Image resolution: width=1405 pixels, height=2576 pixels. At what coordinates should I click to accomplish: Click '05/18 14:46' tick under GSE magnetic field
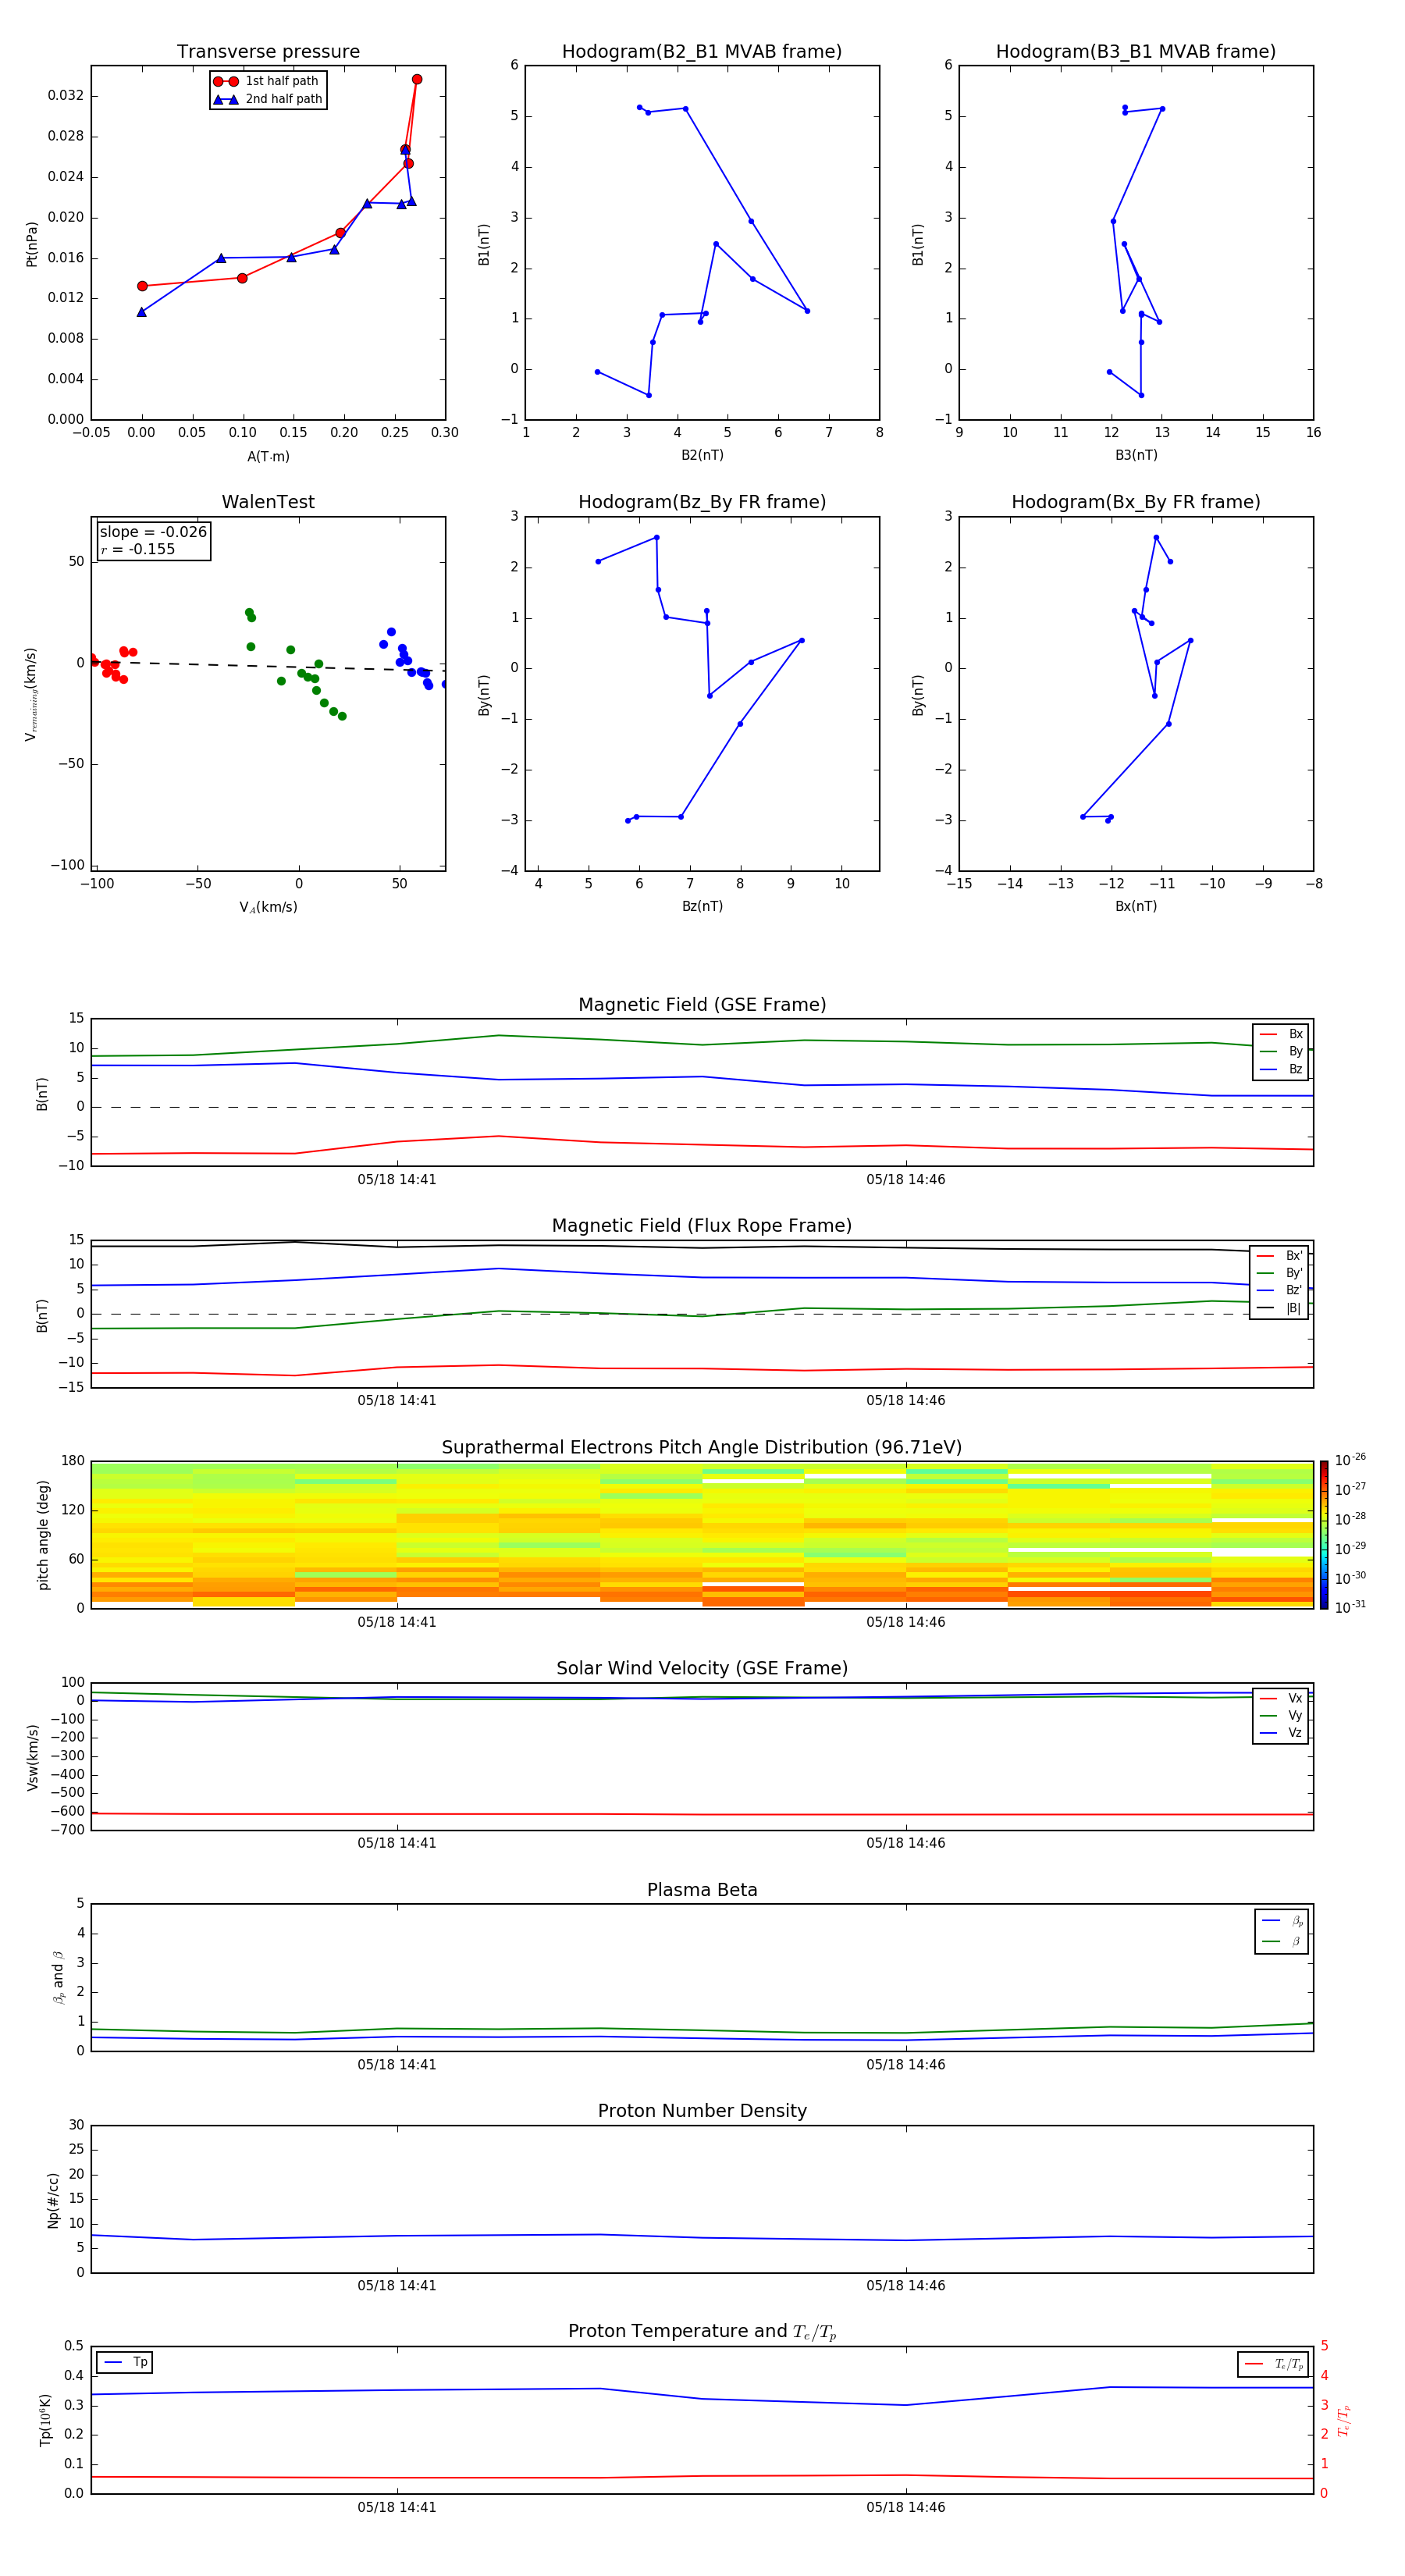[x=906, y=1180]
